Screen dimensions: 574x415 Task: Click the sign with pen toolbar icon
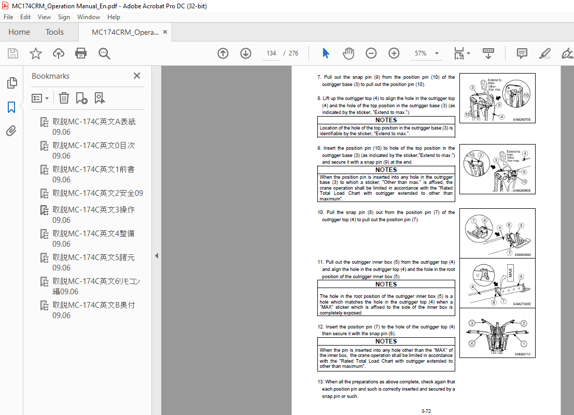point(567,53)
